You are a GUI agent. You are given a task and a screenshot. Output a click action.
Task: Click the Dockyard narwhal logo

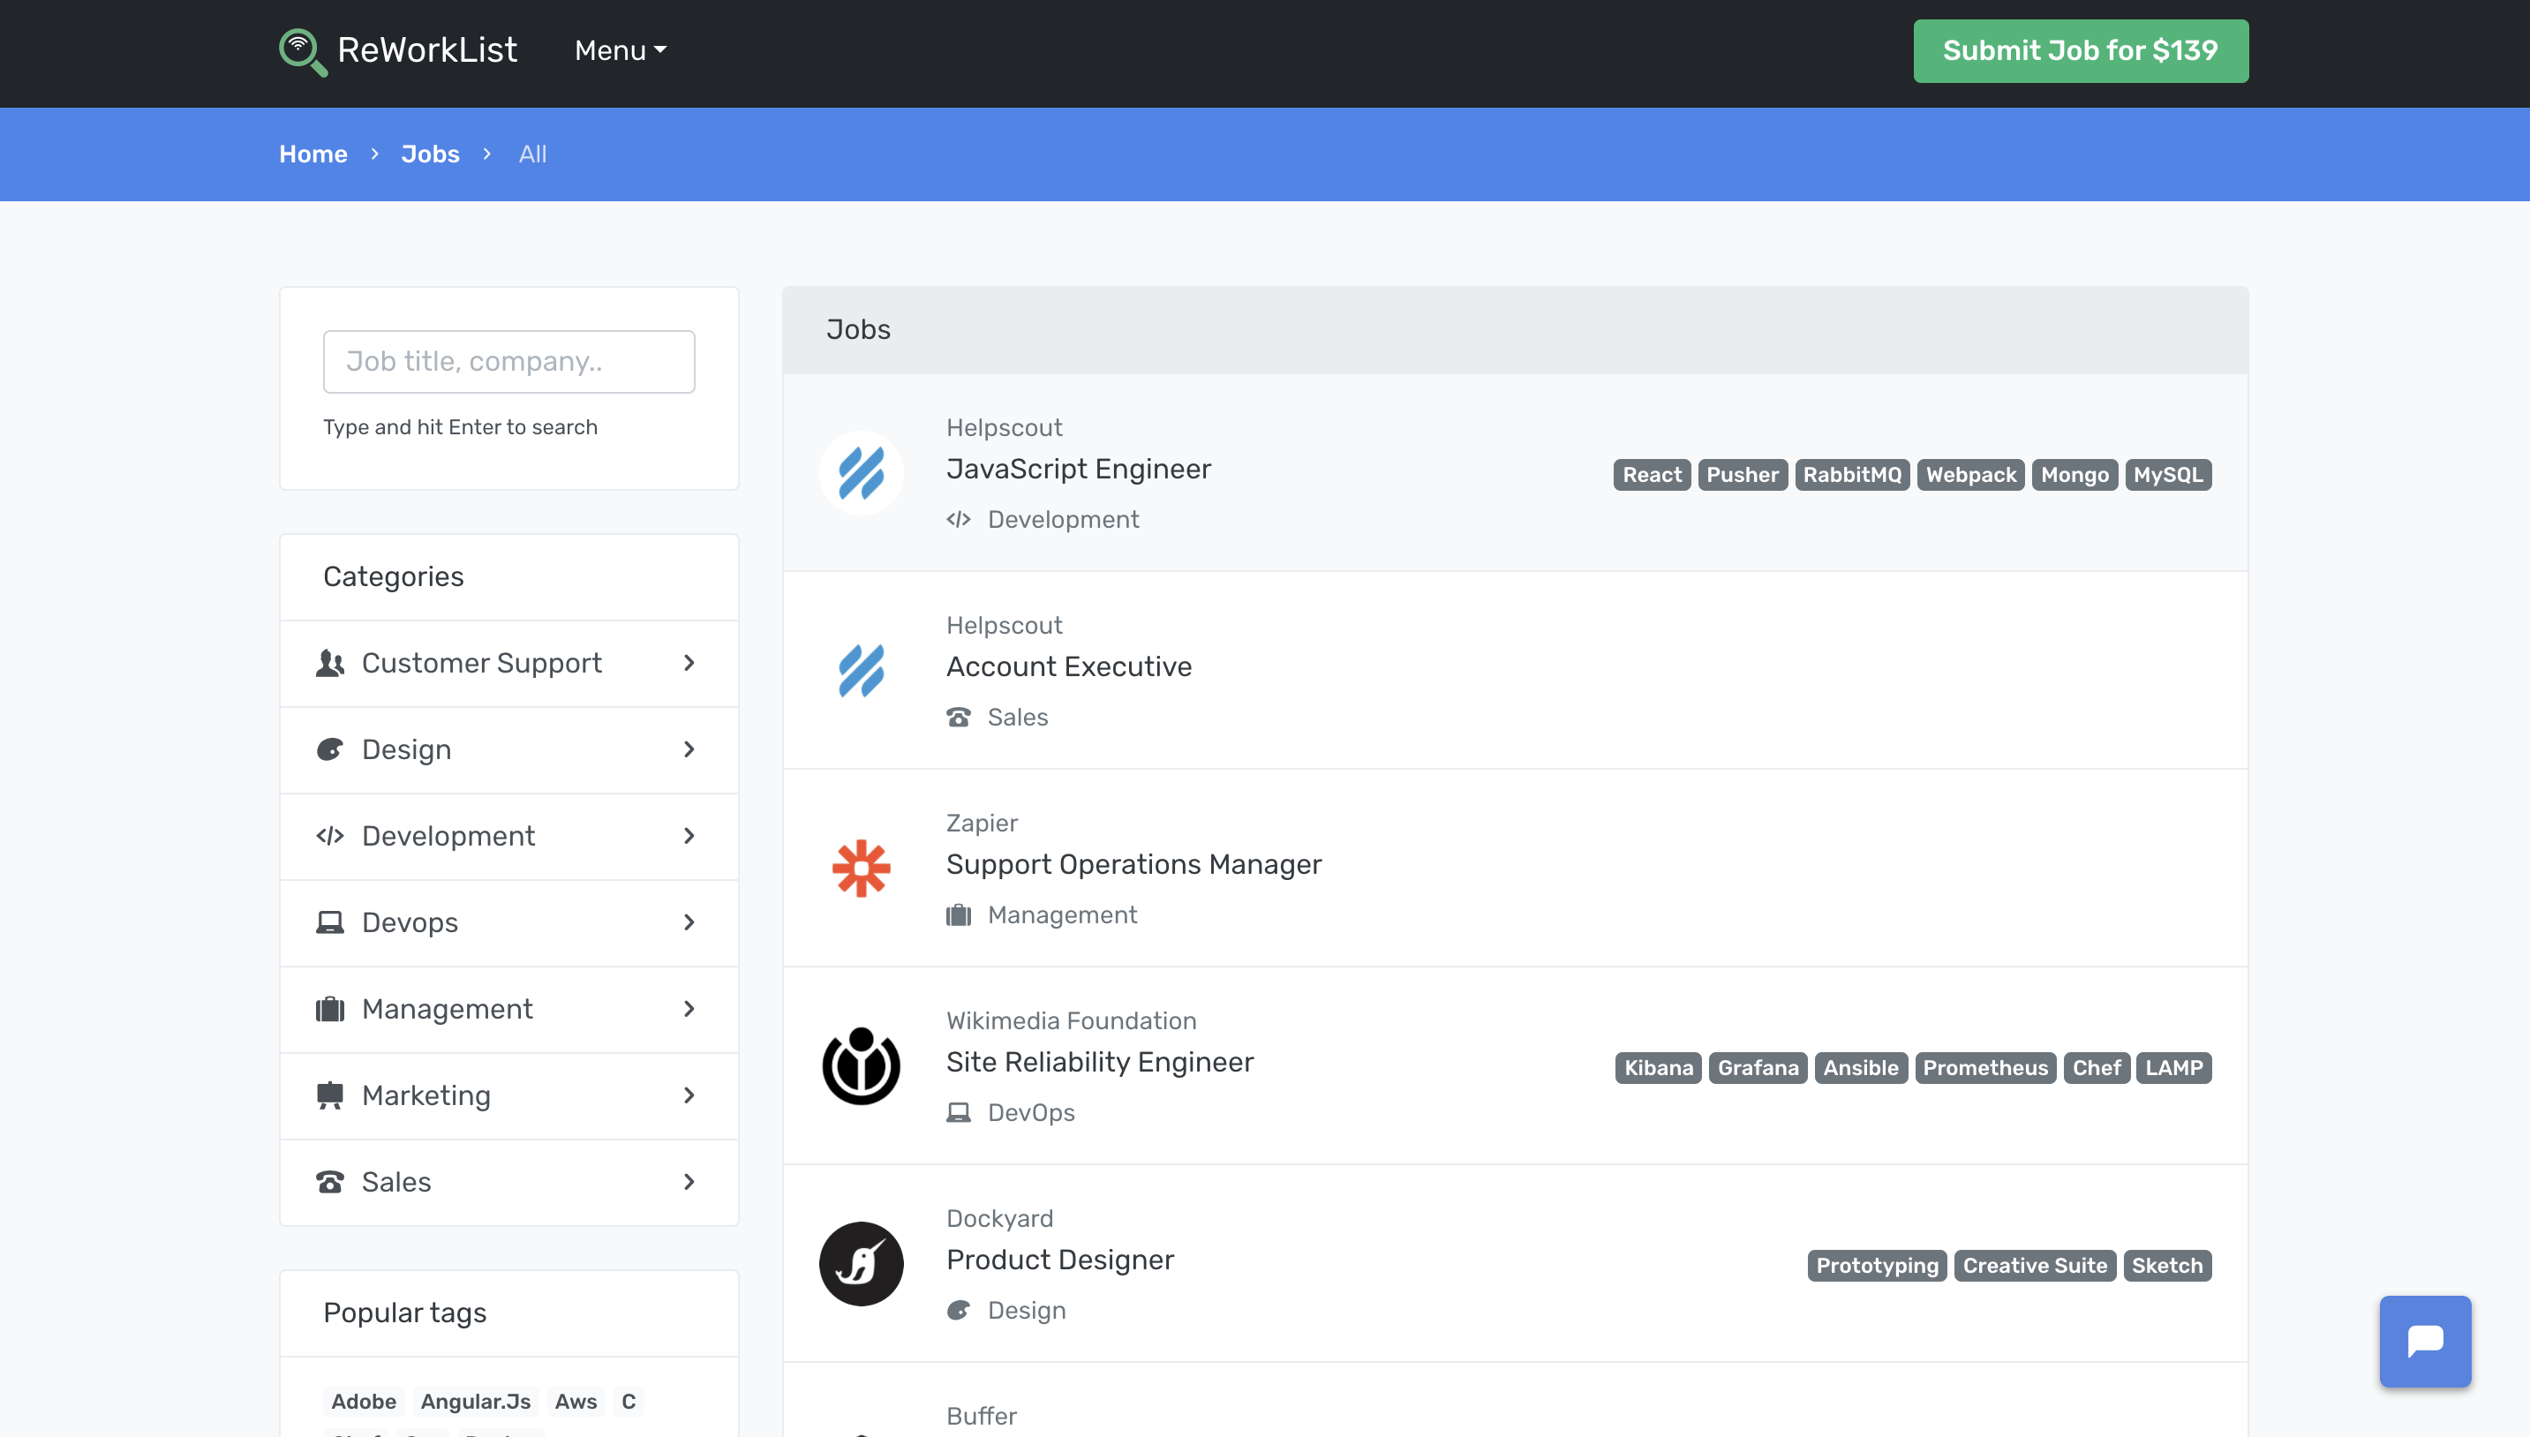point(861,1263)
